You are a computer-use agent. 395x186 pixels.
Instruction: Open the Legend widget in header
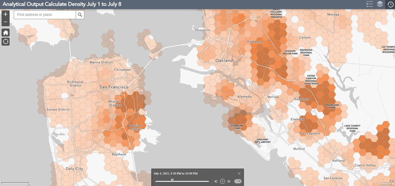[x=369, y=4]
